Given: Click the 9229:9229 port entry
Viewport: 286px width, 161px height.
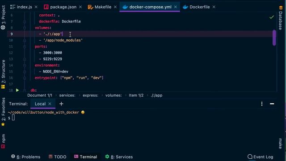Looking at the screenshot, I should pos(53,59).
